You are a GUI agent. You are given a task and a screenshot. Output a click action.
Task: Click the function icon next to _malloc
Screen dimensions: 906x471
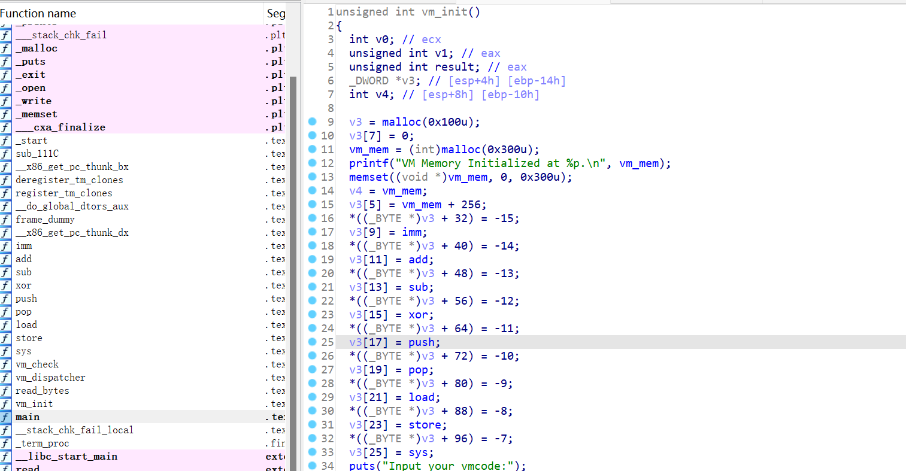coord(5,48)
